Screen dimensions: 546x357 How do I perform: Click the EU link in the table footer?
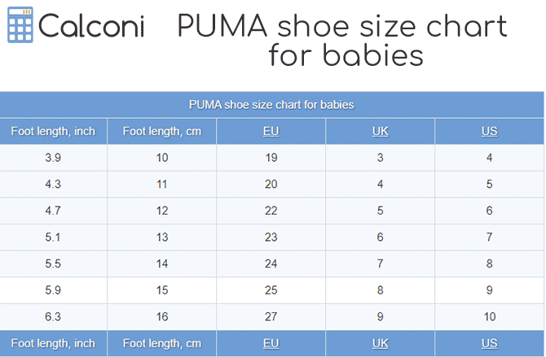[271, 343]
